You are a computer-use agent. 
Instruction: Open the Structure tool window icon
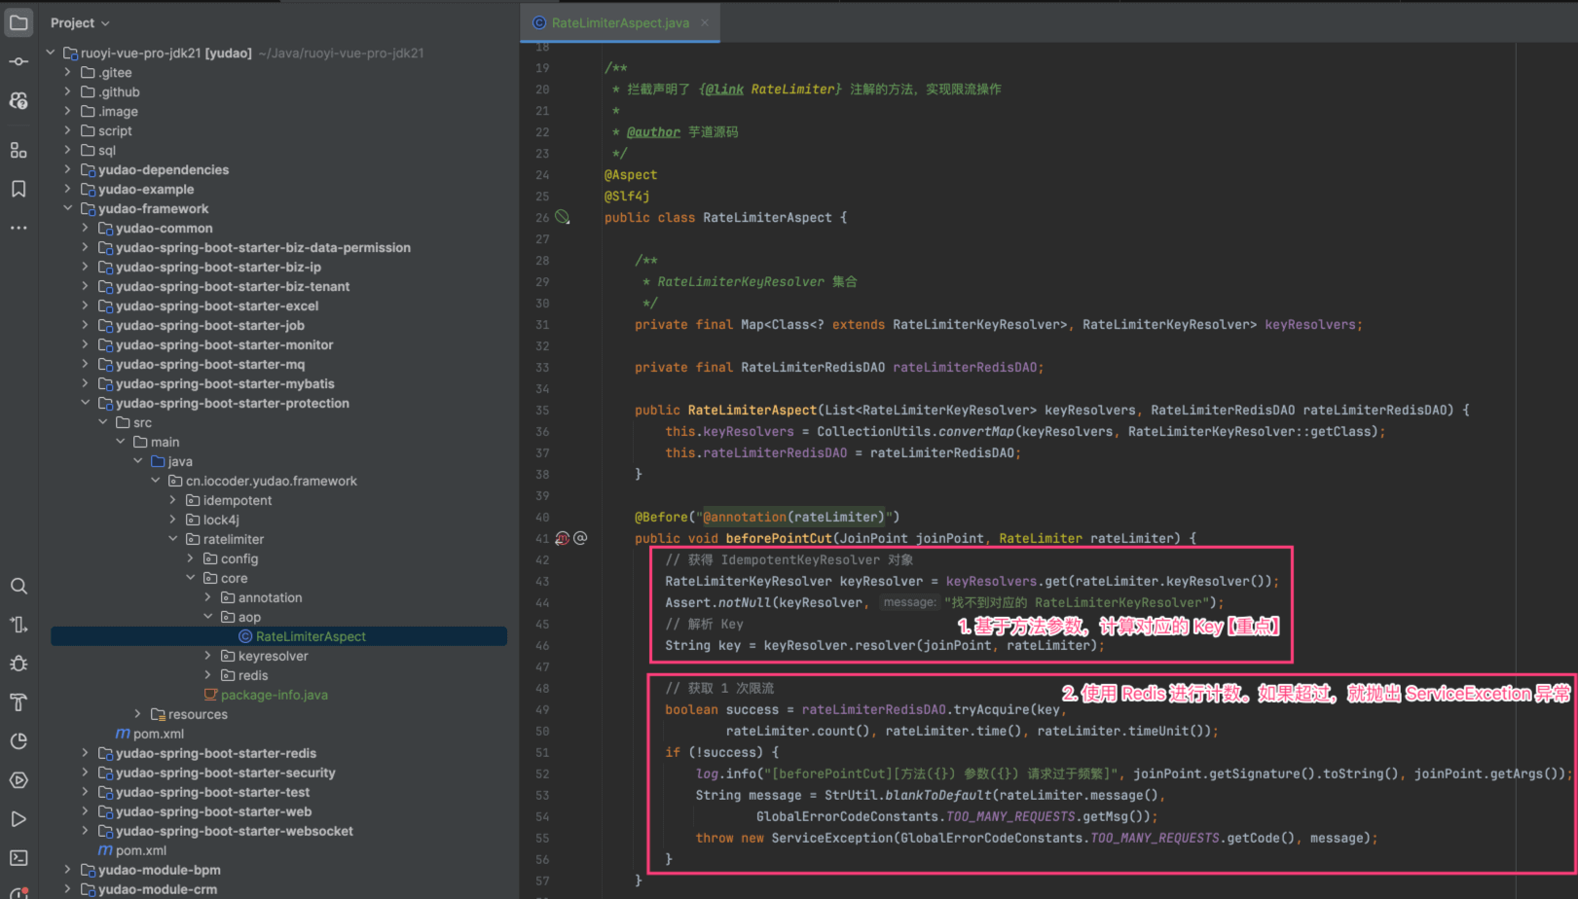[x=18, y=150]
